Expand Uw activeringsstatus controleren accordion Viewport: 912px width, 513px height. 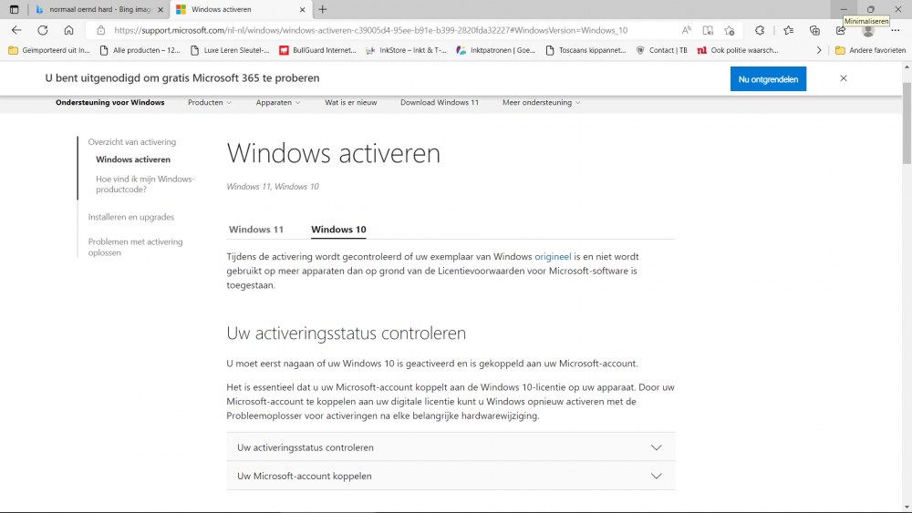451,447
